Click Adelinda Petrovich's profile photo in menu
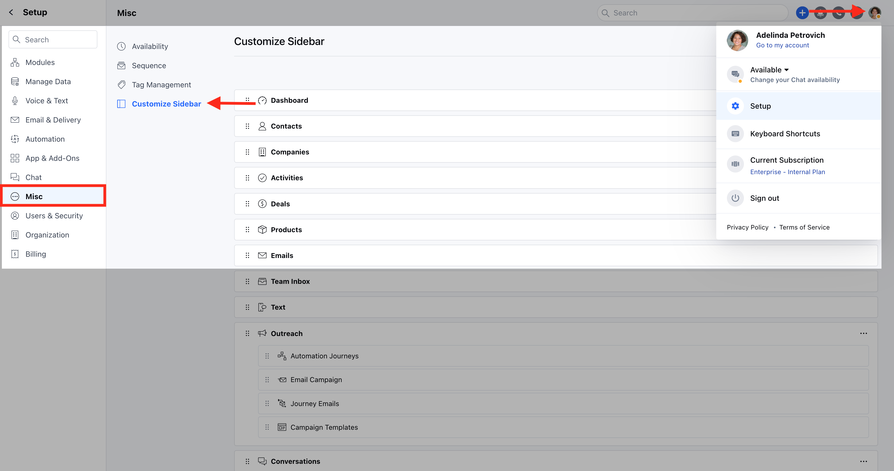 click(x=737, y=40)
